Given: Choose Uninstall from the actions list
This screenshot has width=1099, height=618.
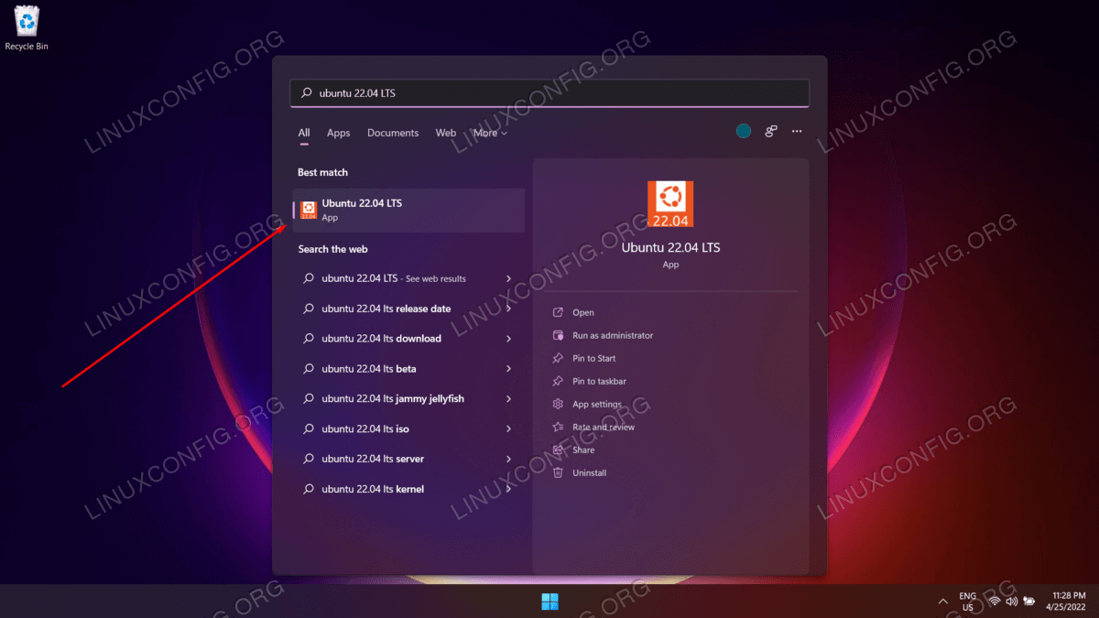Looking at the screenshot, I should tap(590, 472).
